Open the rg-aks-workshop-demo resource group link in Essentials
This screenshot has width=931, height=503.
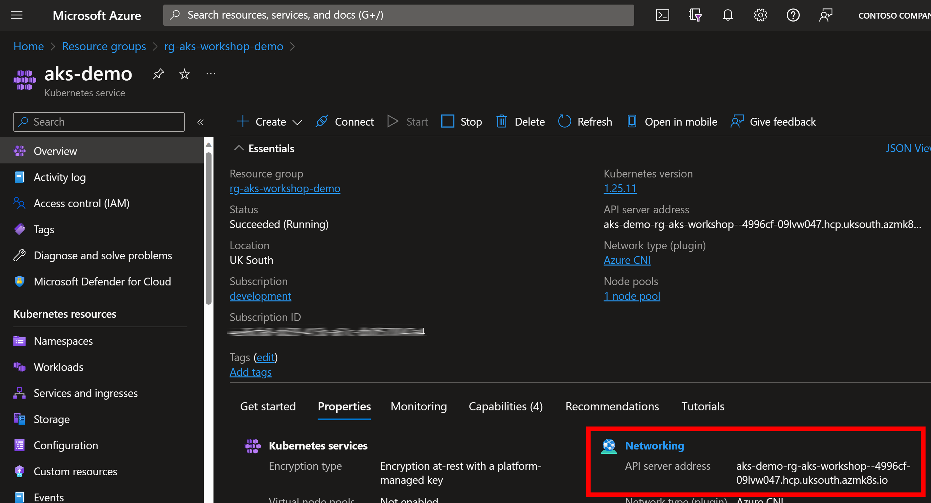tap(285, 189)
